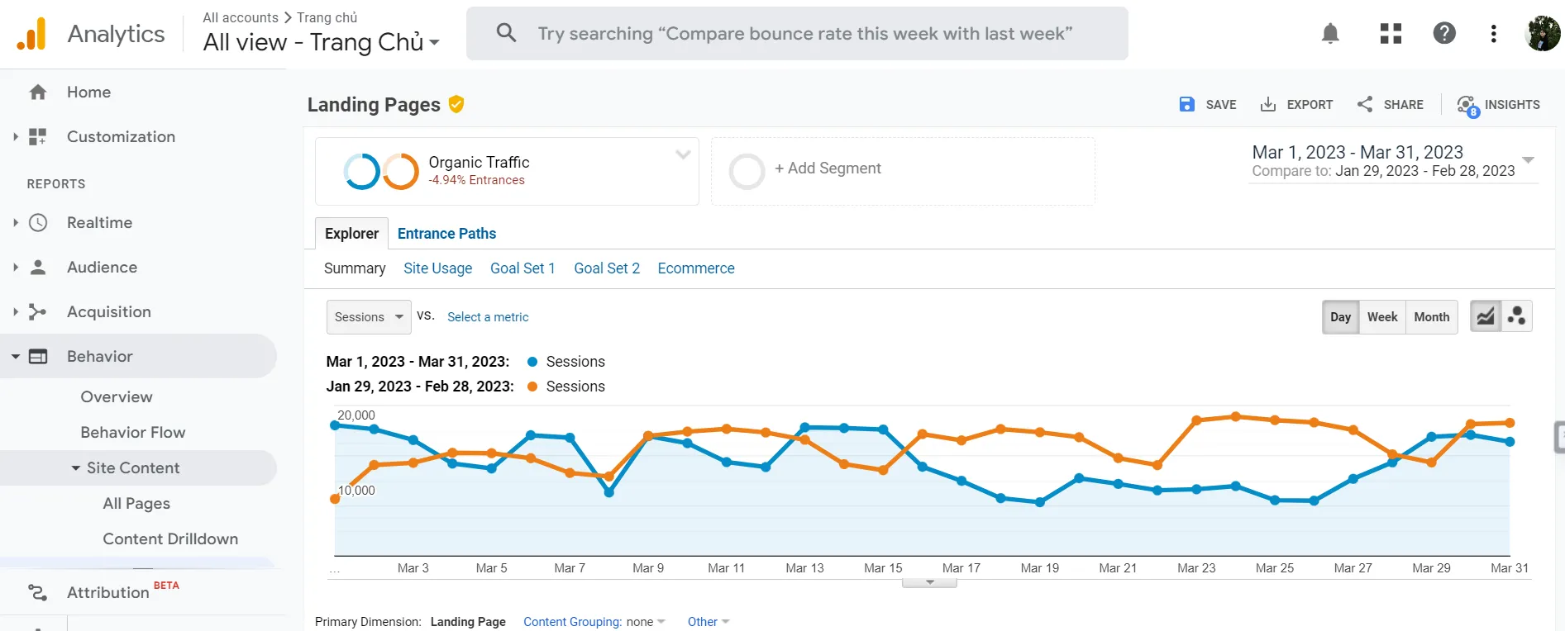This screenshot has width=1565, height=631.
Task: Set chart granularity to Day
Action: coord(1340,317)
